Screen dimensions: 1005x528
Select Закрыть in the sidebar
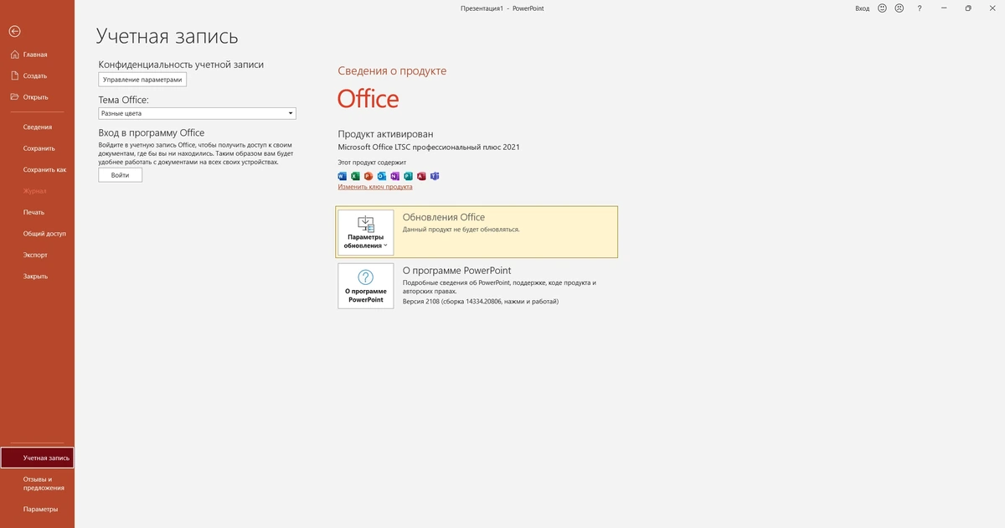point(35,276)
